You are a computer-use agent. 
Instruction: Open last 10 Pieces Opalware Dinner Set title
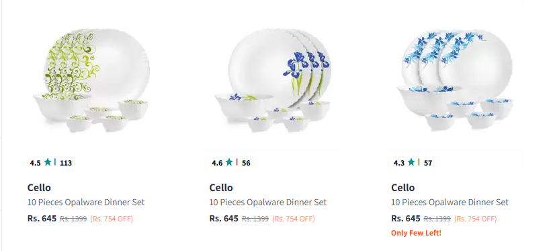click(450, 203)
